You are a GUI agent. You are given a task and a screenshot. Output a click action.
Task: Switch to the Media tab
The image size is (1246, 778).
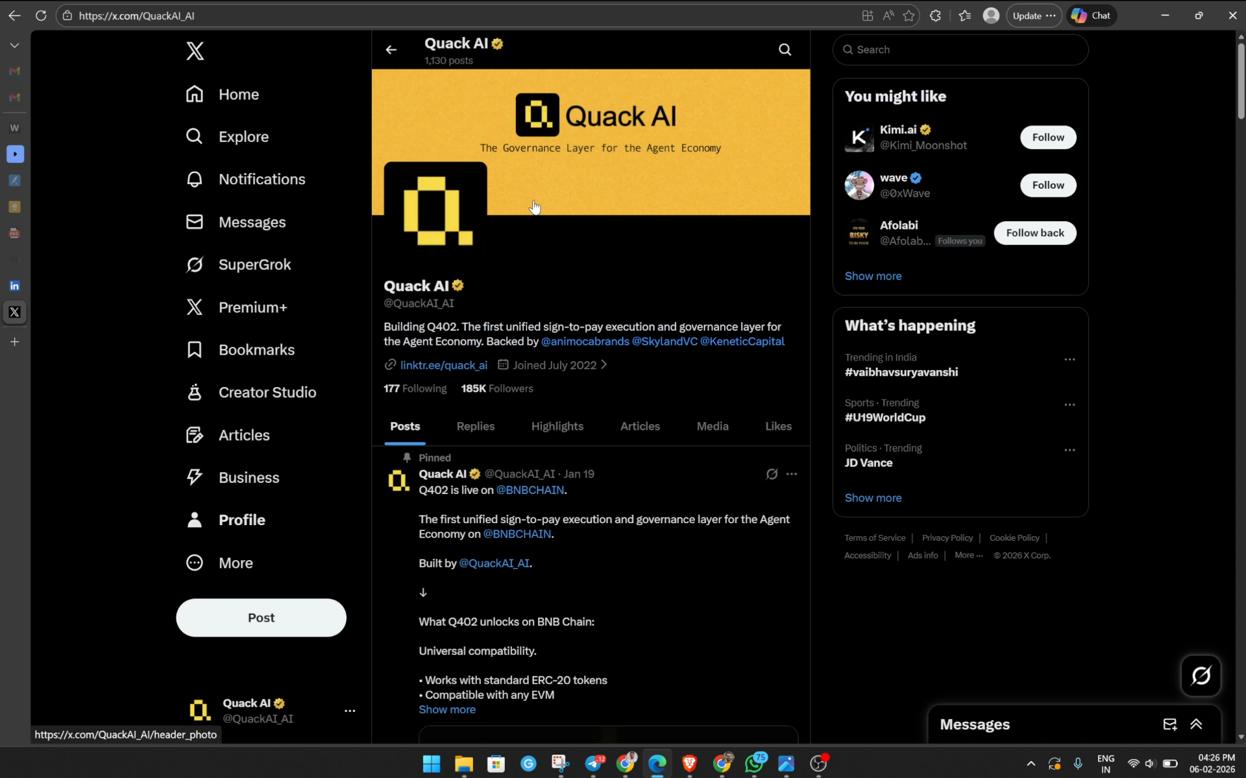tap(713, 427)
